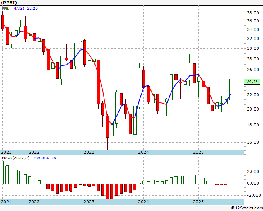Open the 12Stocks.com copyright link
The width and height of the screenshot is (263, 211).
click(x=247, y=208)
